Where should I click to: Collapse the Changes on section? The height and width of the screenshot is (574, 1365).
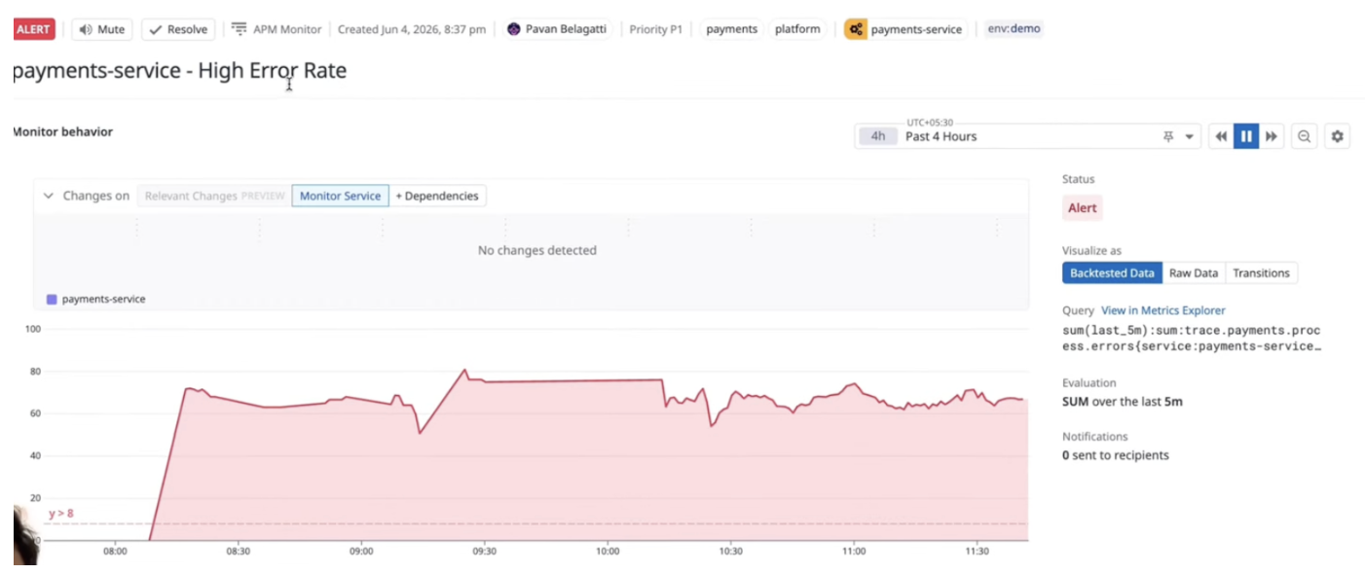[x=49, y=196]
